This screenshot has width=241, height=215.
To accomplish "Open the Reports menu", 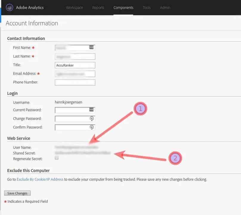I will [98, 8].
